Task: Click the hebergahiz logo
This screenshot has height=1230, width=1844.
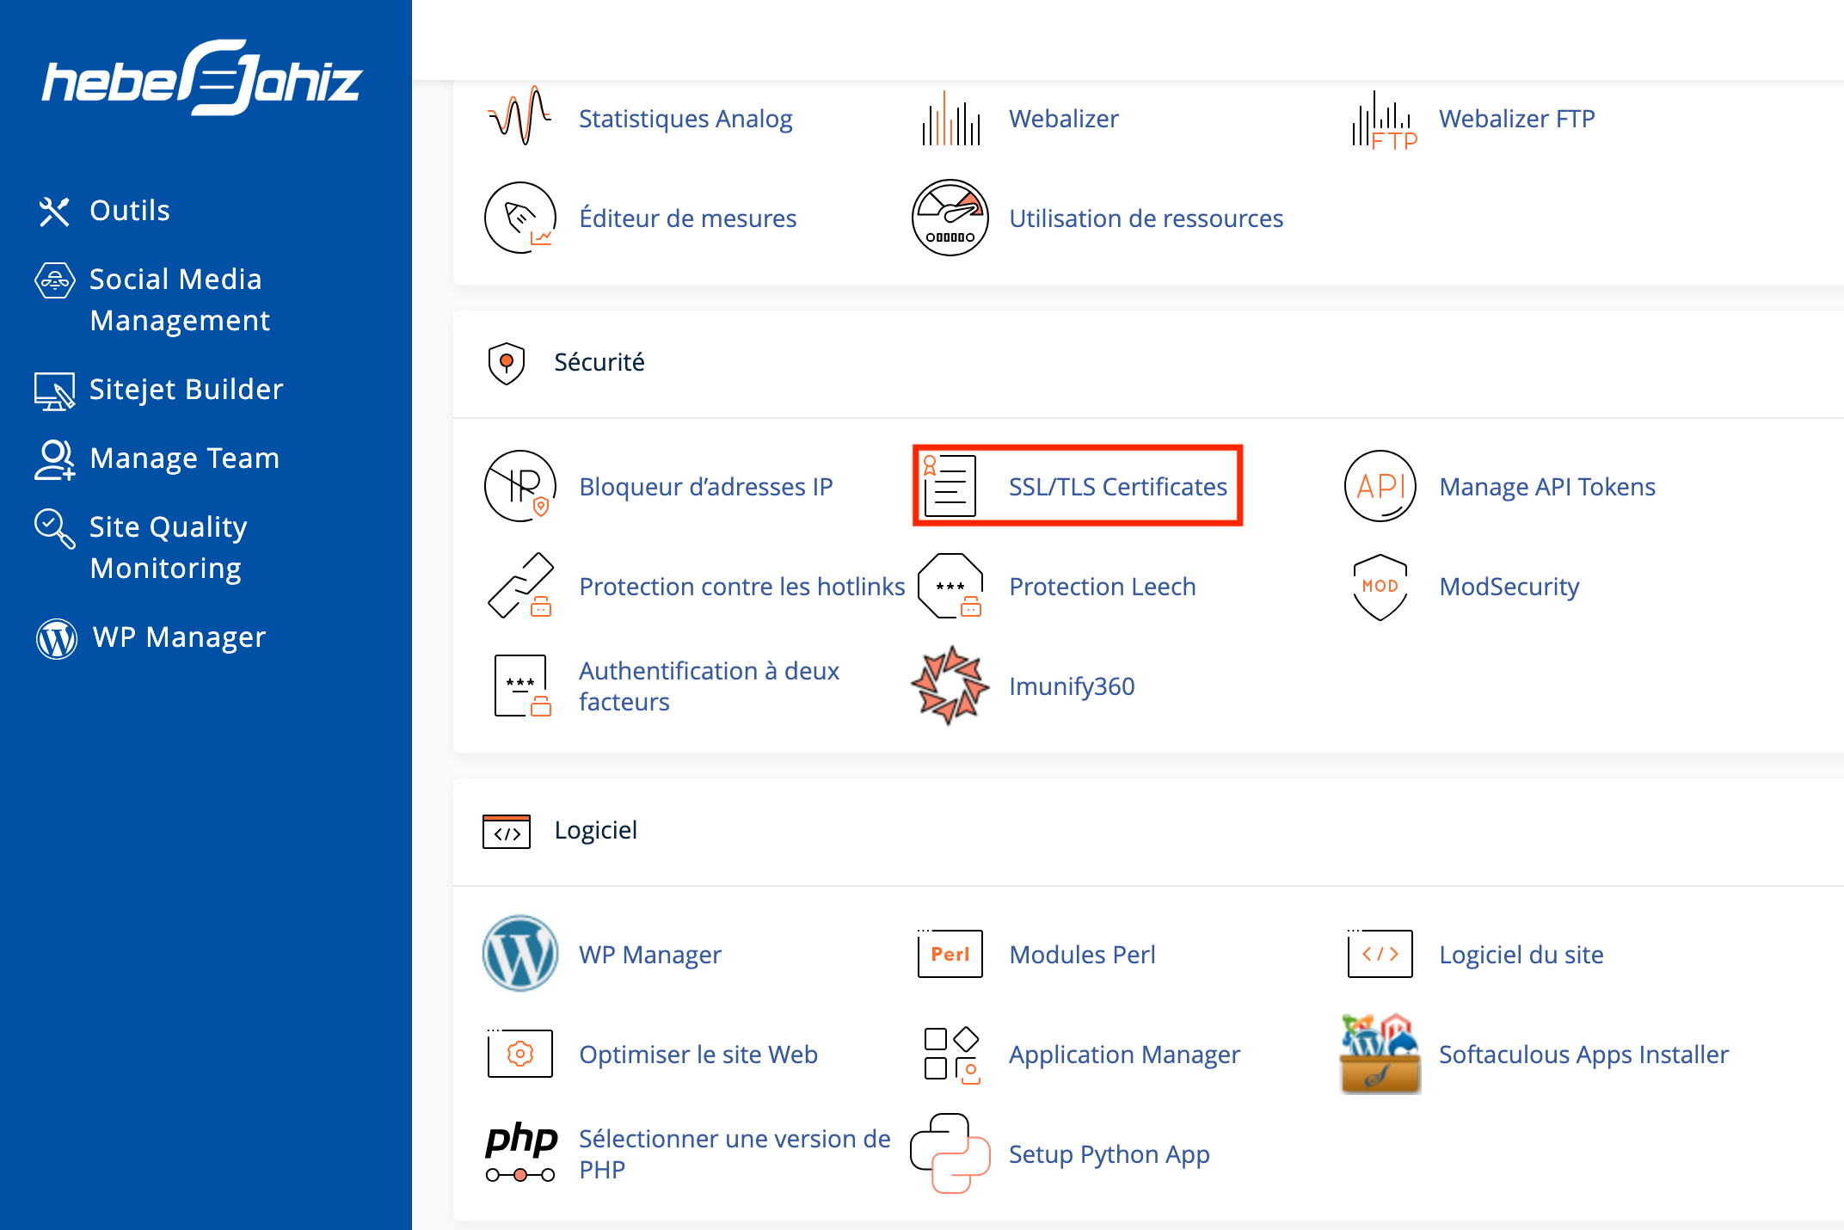Action: coord(202,77)
